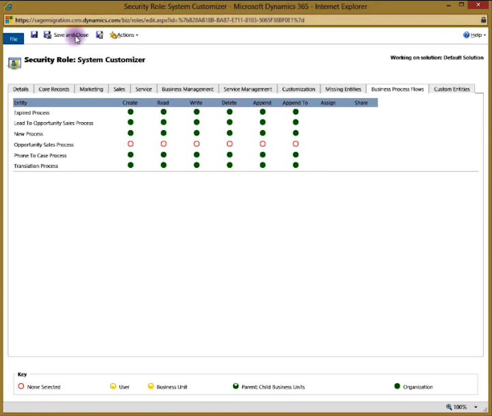This screenshot has height=416, width=492.
Task: Click the 100% zoom level text
Action: tap(460, 407)
